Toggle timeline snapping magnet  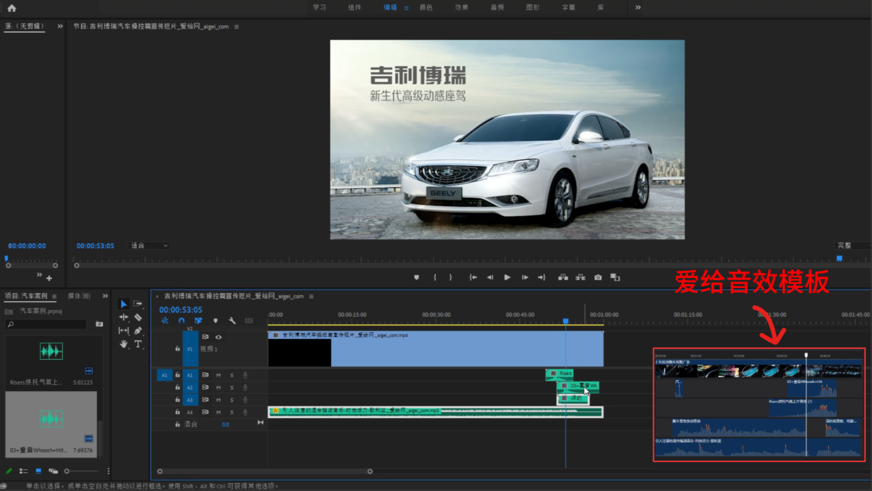[181, 321]
